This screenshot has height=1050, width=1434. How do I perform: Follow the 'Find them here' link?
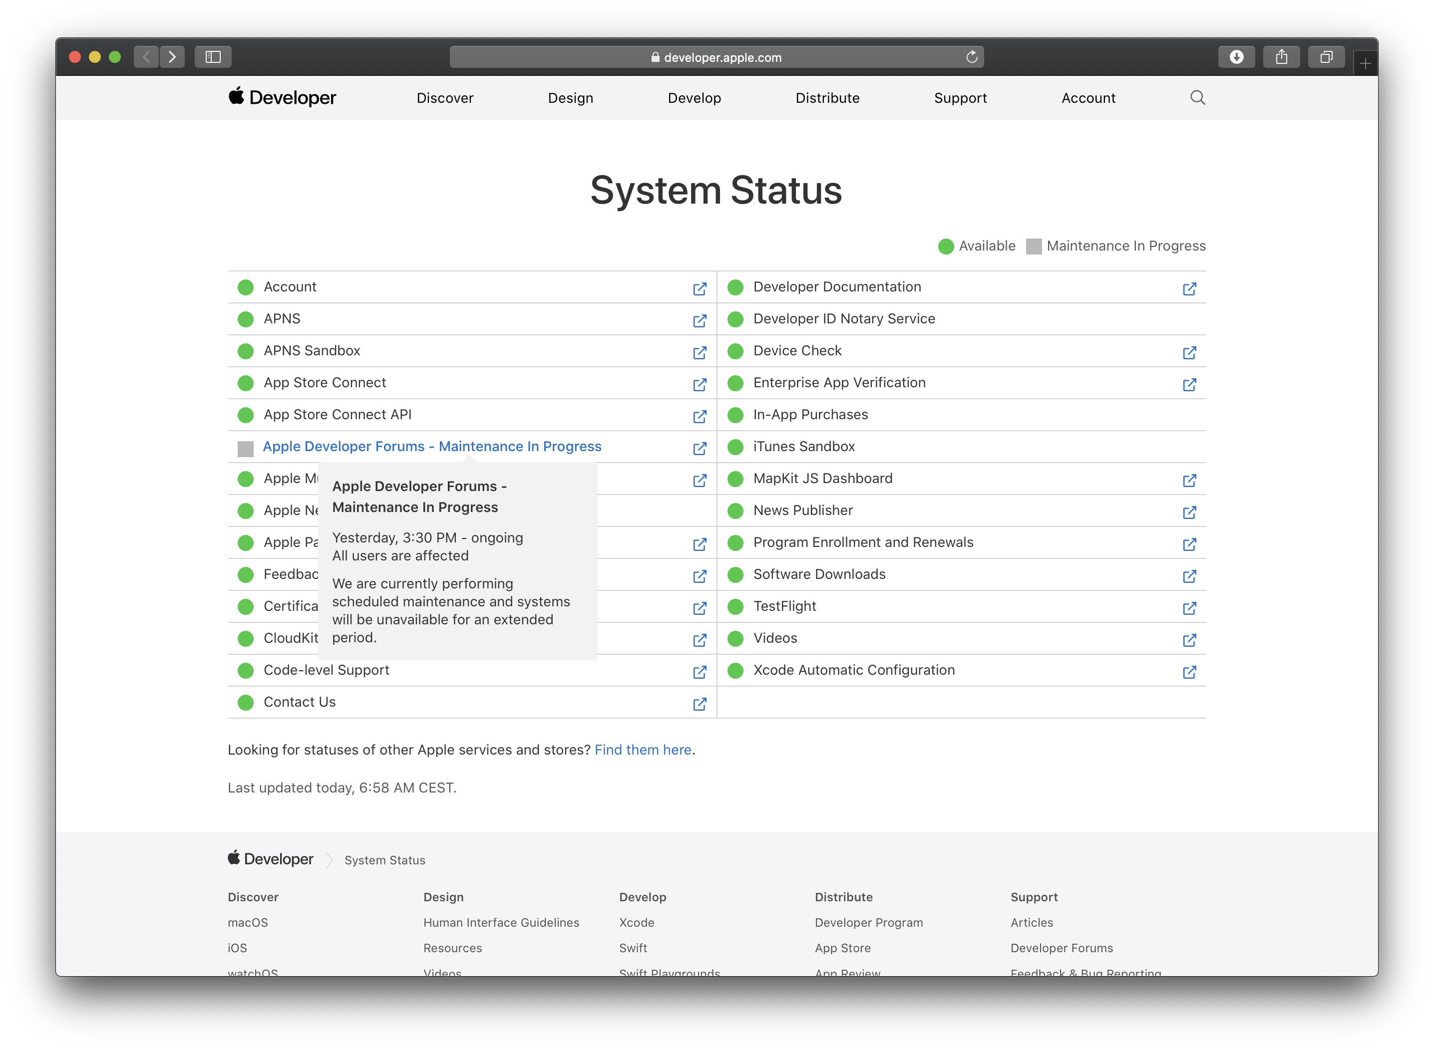pyautogui.click(x=643, y=750)
